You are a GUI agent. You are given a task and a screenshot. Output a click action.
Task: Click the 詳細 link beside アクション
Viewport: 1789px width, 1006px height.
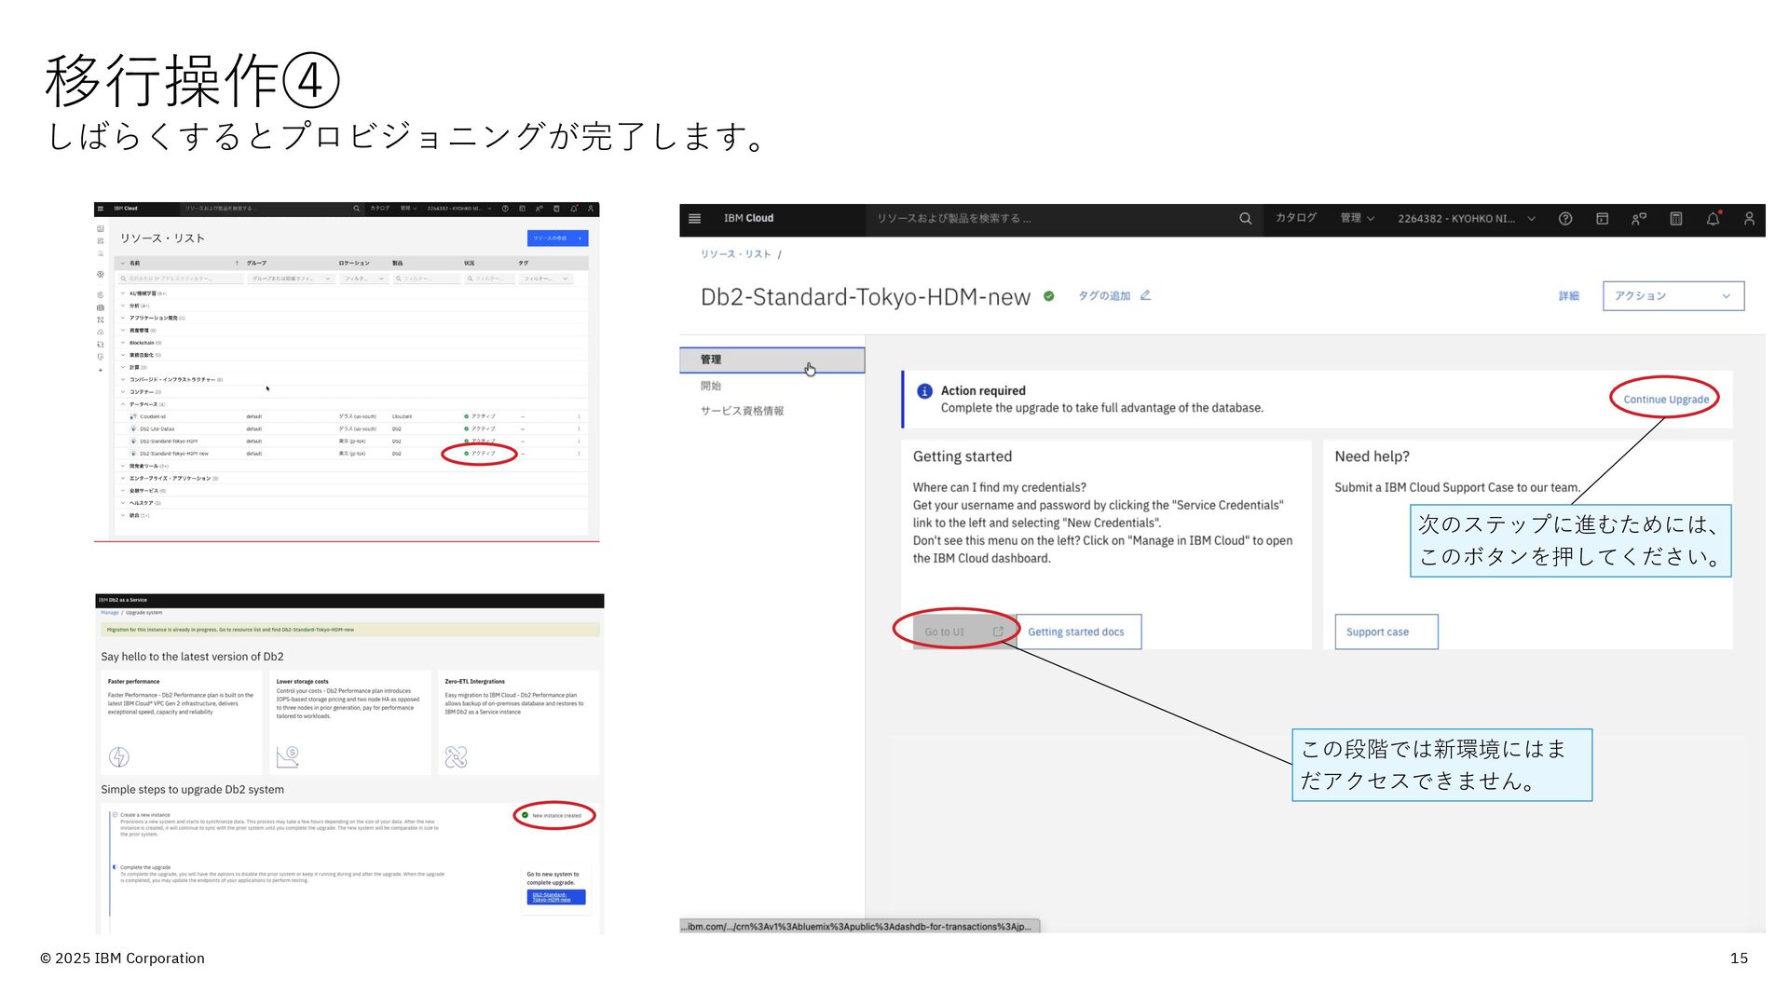1568,296
